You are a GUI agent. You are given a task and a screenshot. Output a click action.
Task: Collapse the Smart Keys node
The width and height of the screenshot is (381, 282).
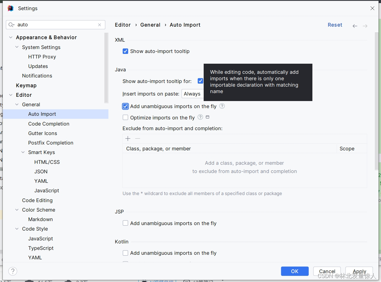tap(23, 152)
